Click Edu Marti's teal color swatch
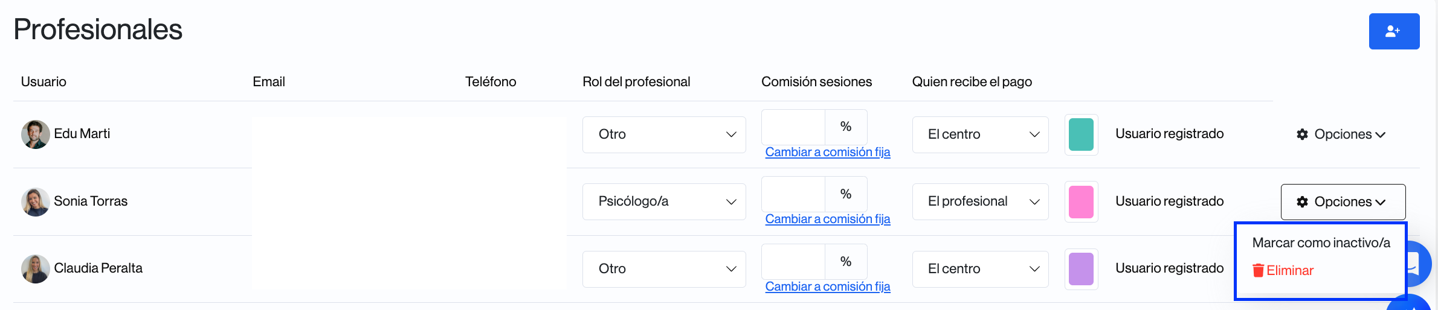The width and height of the screenshot is (1438, 310). coord(1081,134)
